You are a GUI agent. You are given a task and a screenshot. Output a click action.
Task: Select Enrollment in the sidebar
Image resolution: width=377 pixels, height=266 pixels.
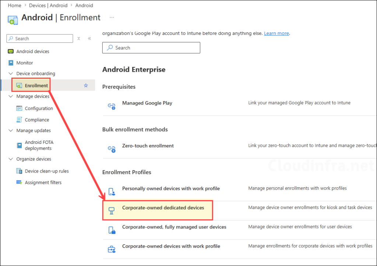tap(36, 86)
